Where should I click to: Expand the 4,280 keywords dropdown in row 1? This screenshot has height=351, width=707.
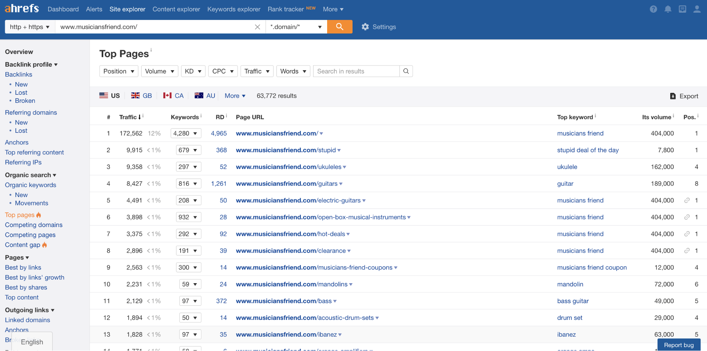(186, 133)
